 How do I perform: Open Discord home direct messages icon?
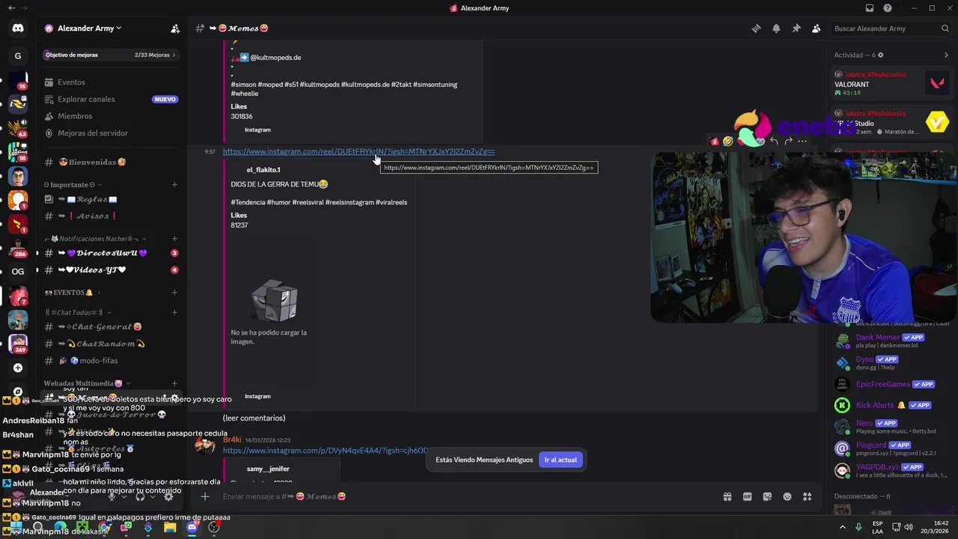coord(18,28)
